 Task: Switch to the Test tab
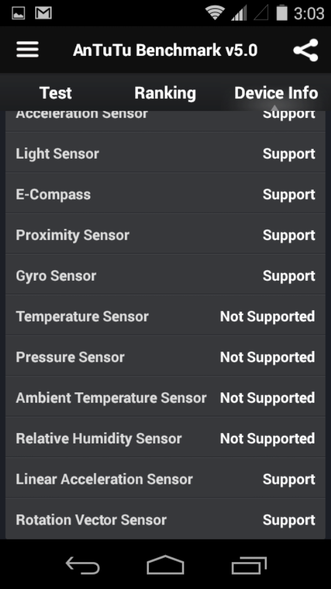coord(56,93)
